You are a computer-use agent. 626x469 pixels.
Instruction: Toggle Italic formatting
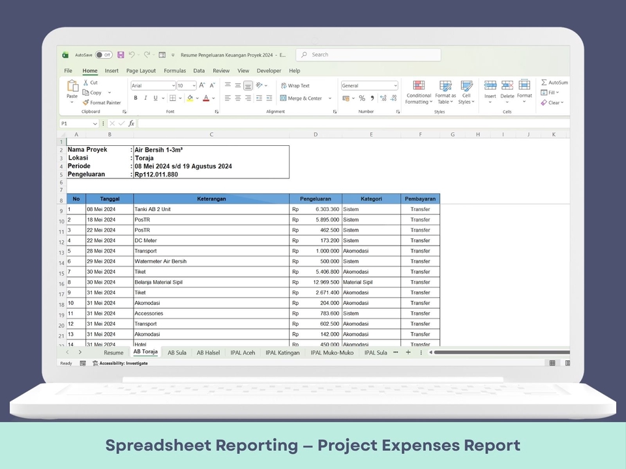click(145, 98)
